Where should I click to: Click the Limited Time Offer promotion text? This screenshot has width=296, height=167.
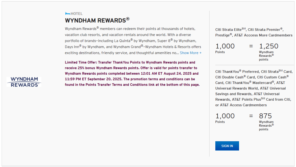132,74
